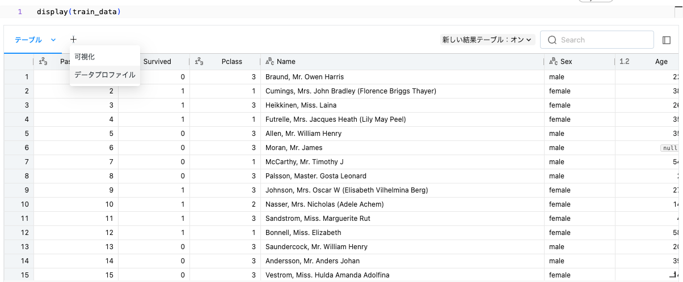Click the Pclass column header
This screenshot has height=282, width=683.
click(x=225, y=61)
